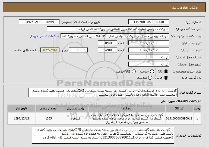Click the need date cell 1397/12/12
The image size is (209, 148).
pyautogui.click(x=21, y=118)
